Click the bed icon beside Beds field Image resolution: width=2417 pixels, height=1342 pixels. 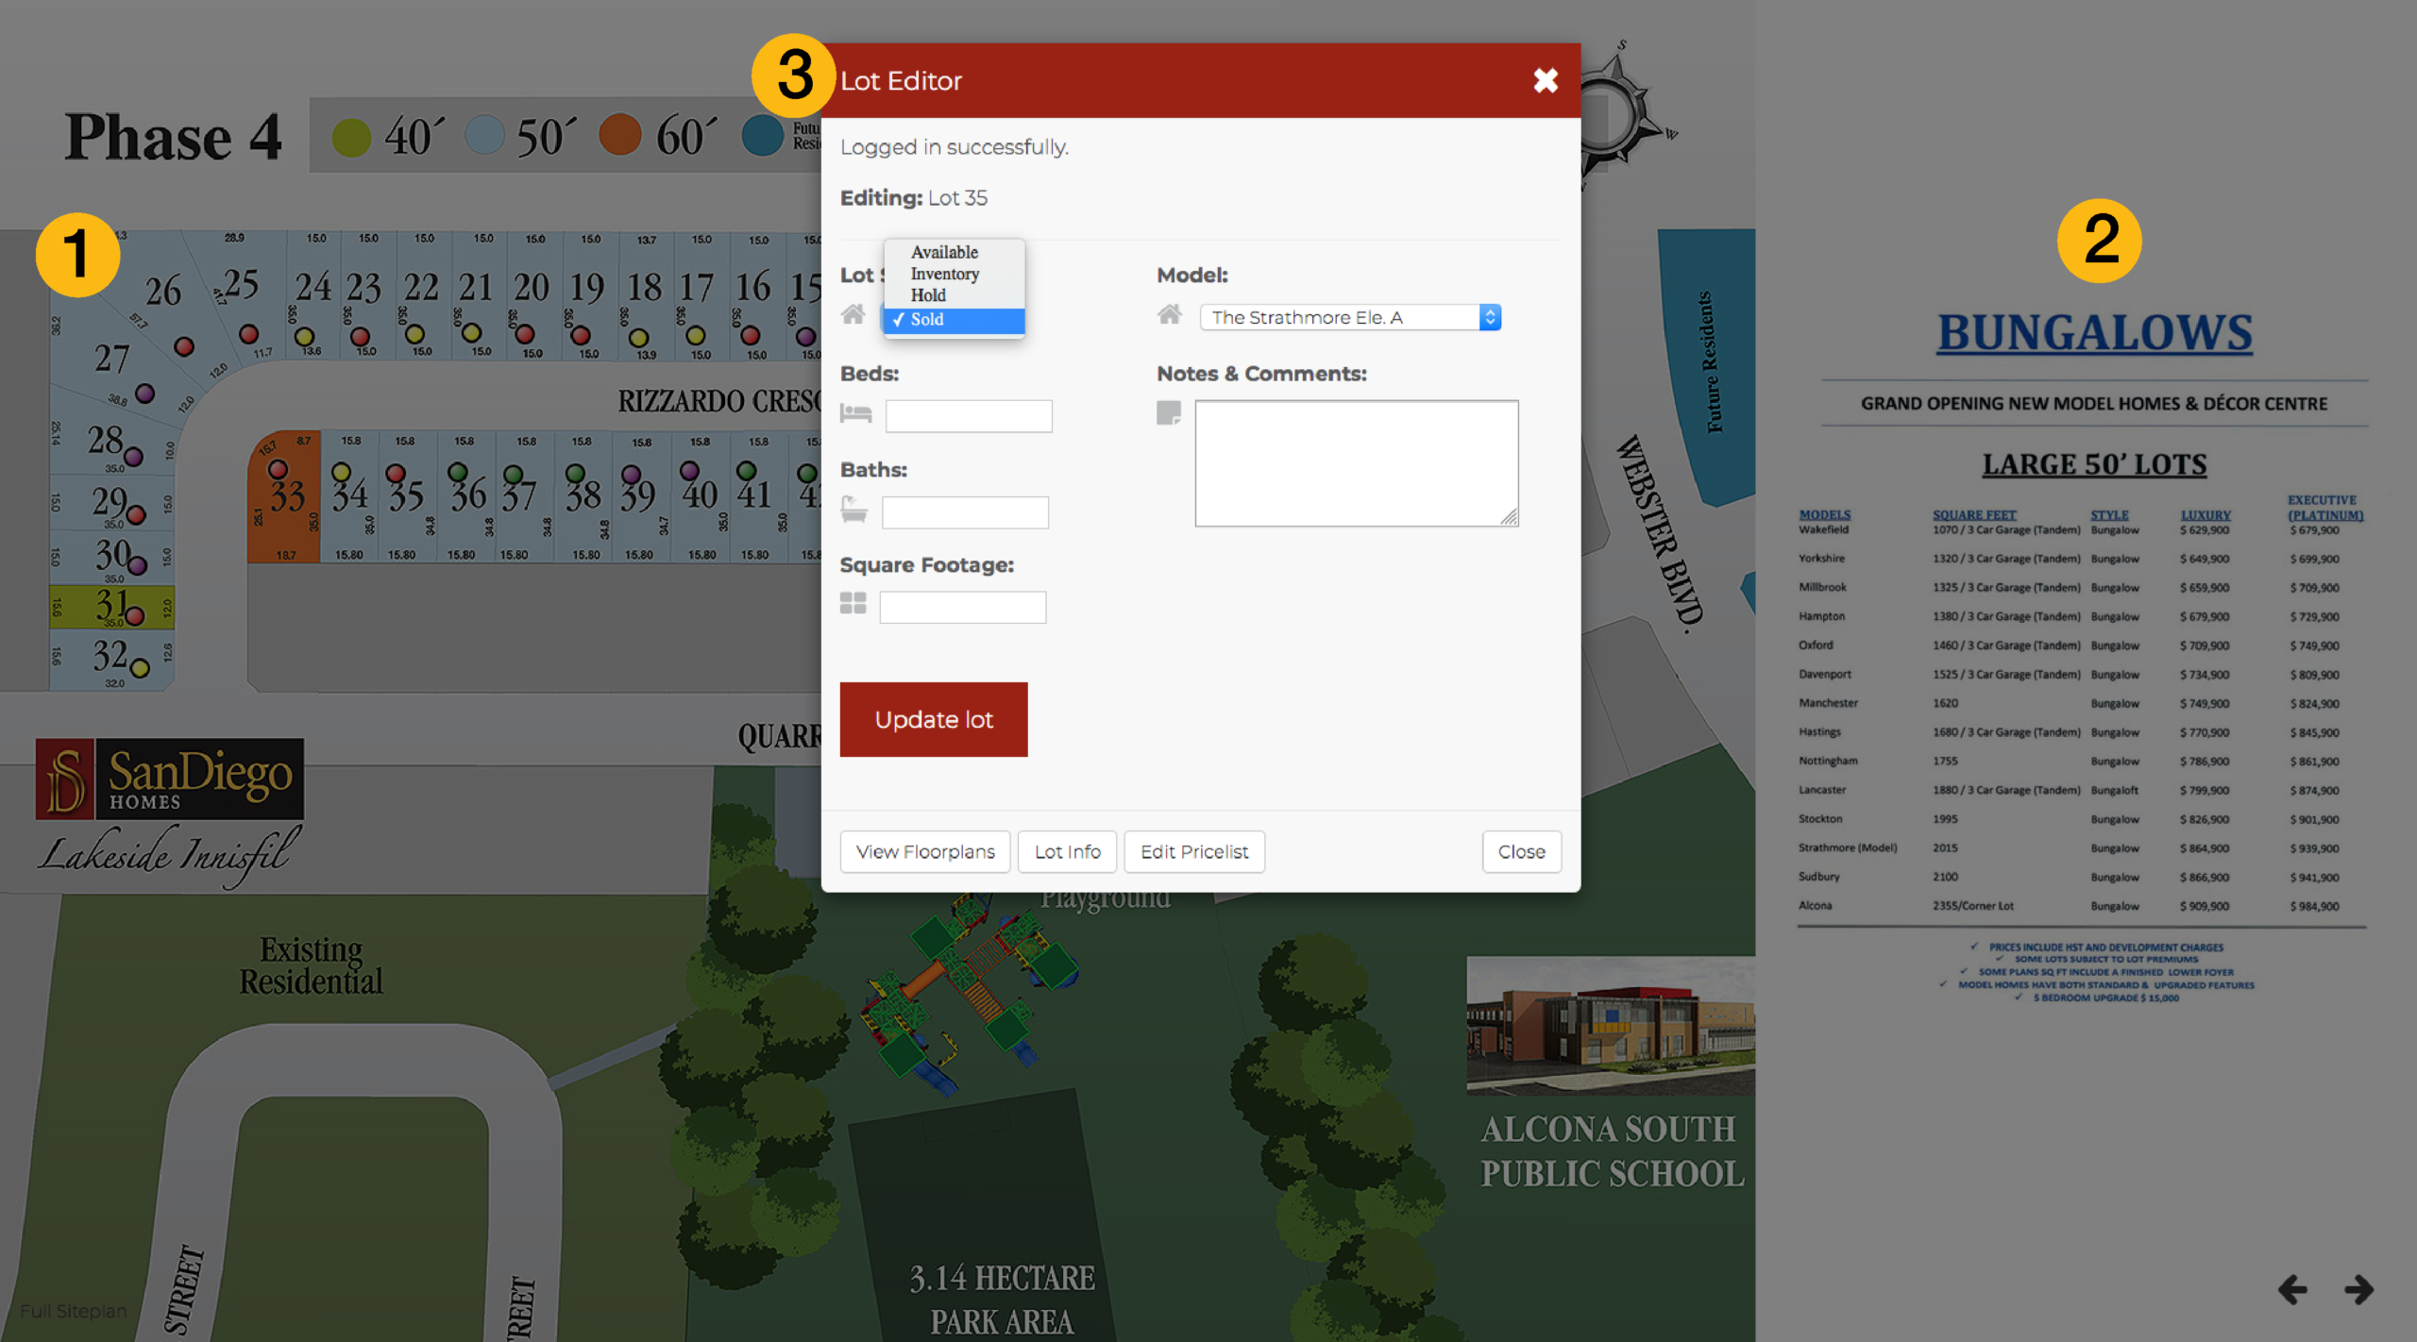coord(855,413)
